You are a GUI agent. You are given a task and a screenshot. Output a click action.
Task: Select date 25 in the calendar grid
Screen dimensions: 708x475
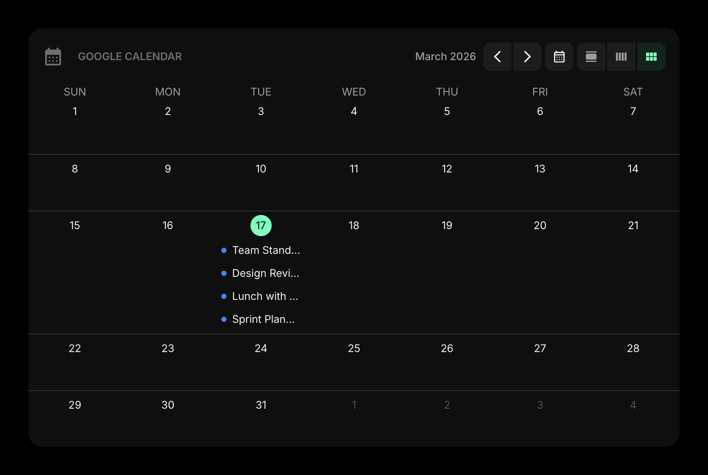(x=354, y=348)
